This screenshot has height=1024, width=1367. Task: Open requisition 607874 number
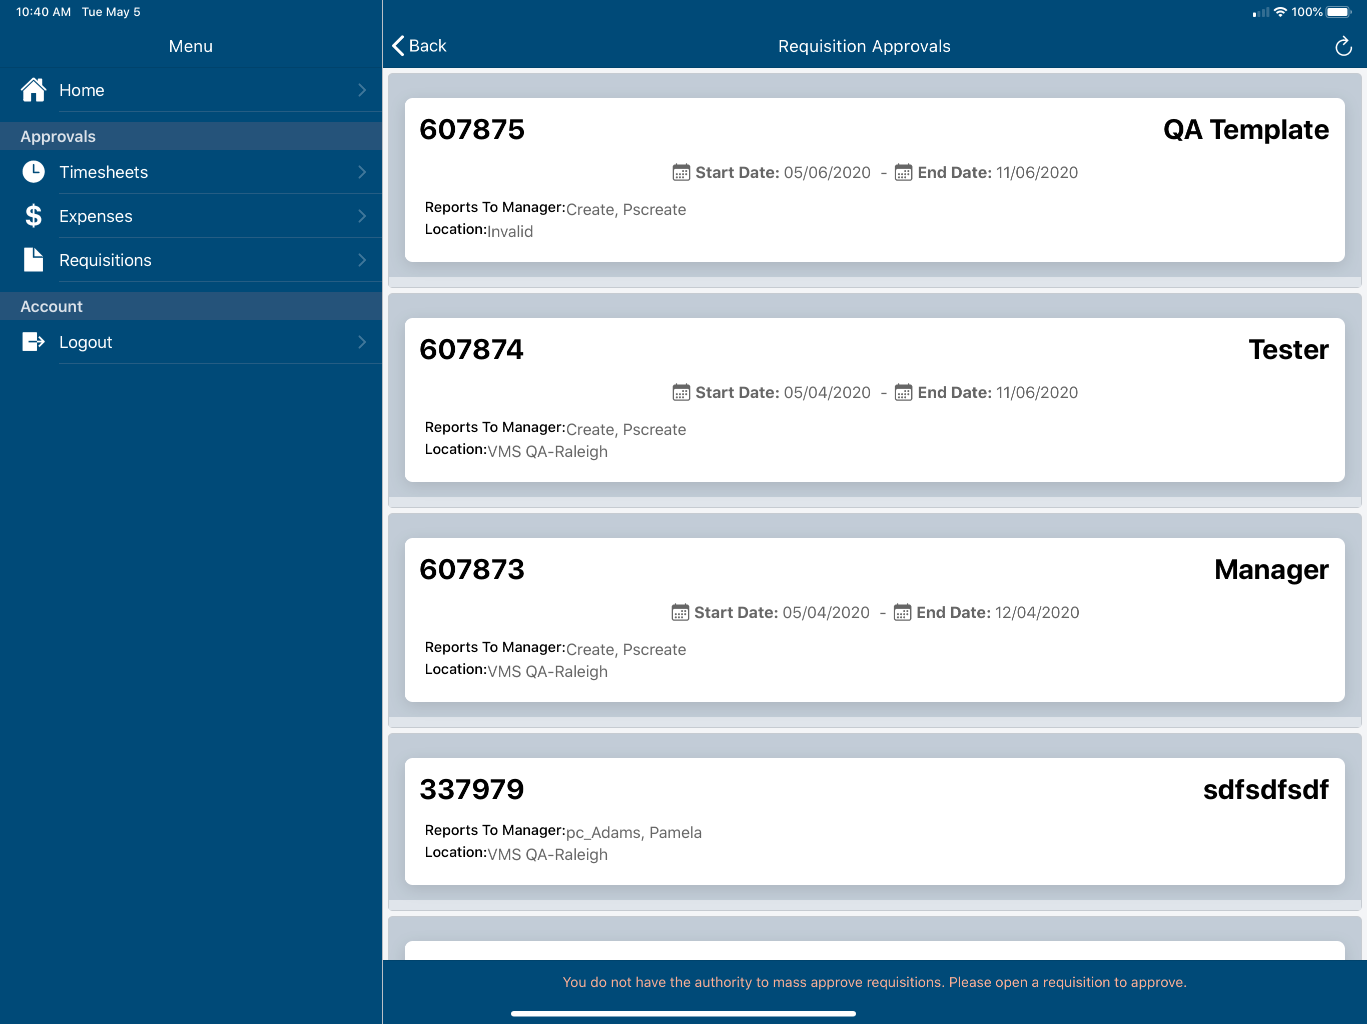471,349
